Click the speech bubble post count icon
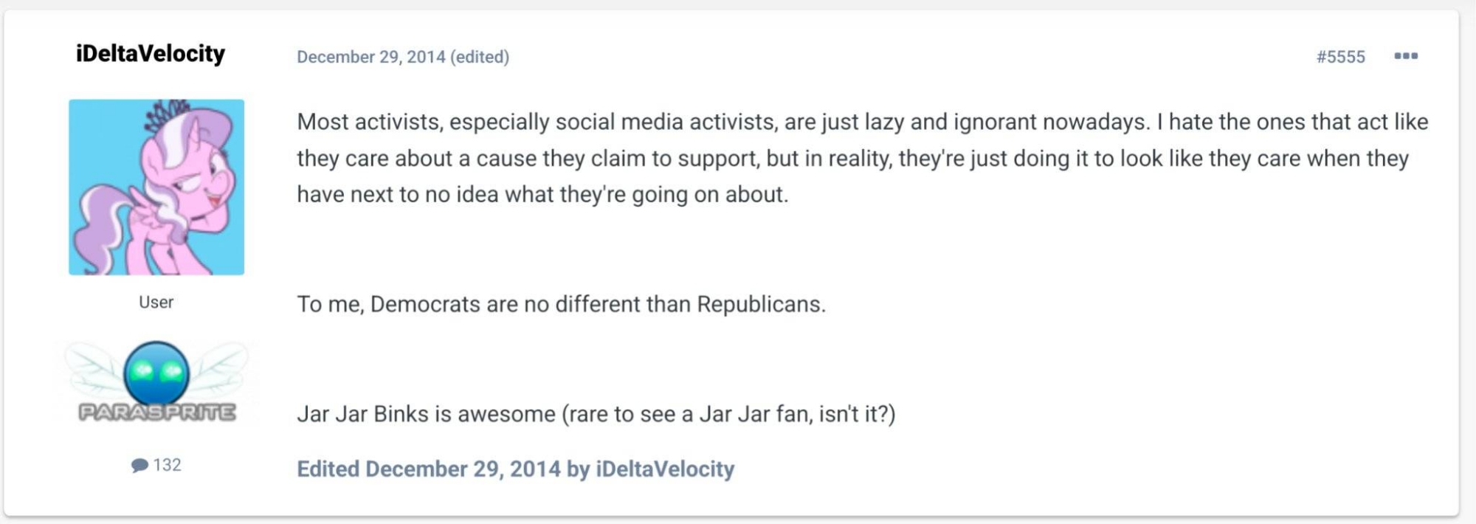Image resolution: width=1476 pixels, height=524 pixels. click(x=139, y=465)
